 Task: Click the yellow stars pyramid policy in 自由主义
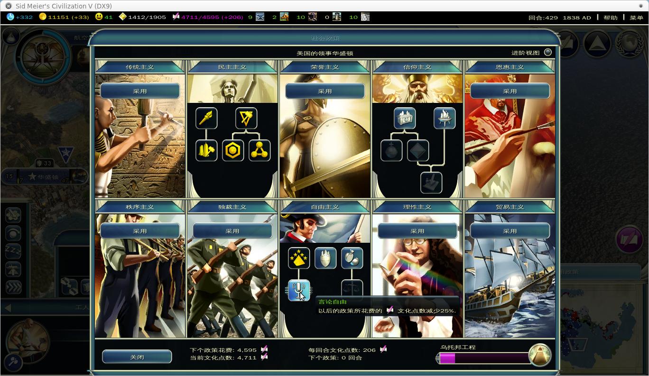click(299, 258)
